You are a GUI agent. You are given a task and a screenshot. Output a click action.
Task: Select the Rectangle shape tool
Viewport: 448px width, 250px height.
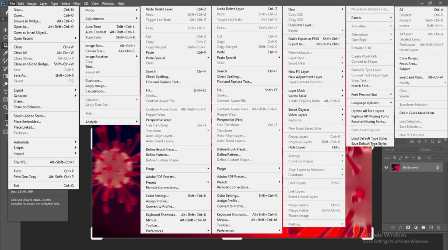tap(5, 99)
